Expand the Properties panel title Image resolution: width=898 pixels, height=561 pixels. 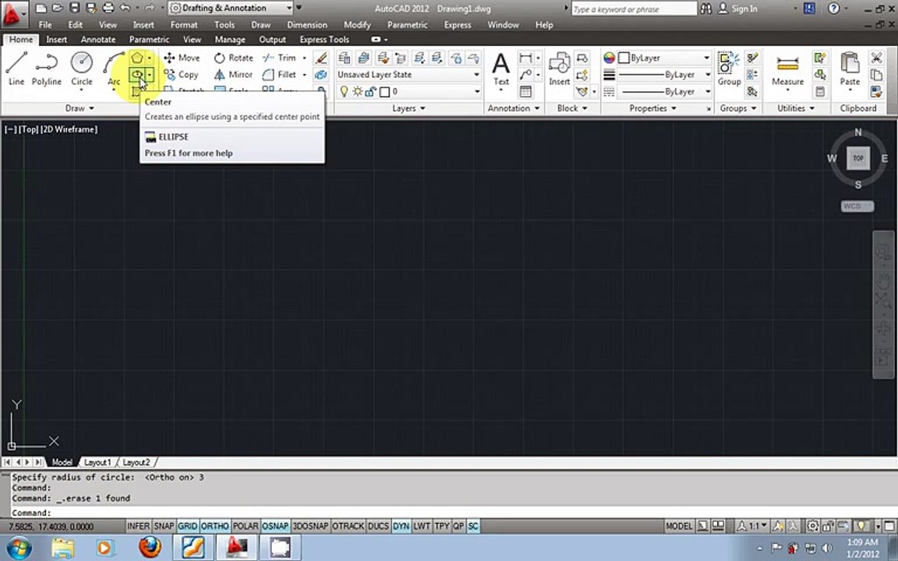pyautogui.click(x=653, y=108)
